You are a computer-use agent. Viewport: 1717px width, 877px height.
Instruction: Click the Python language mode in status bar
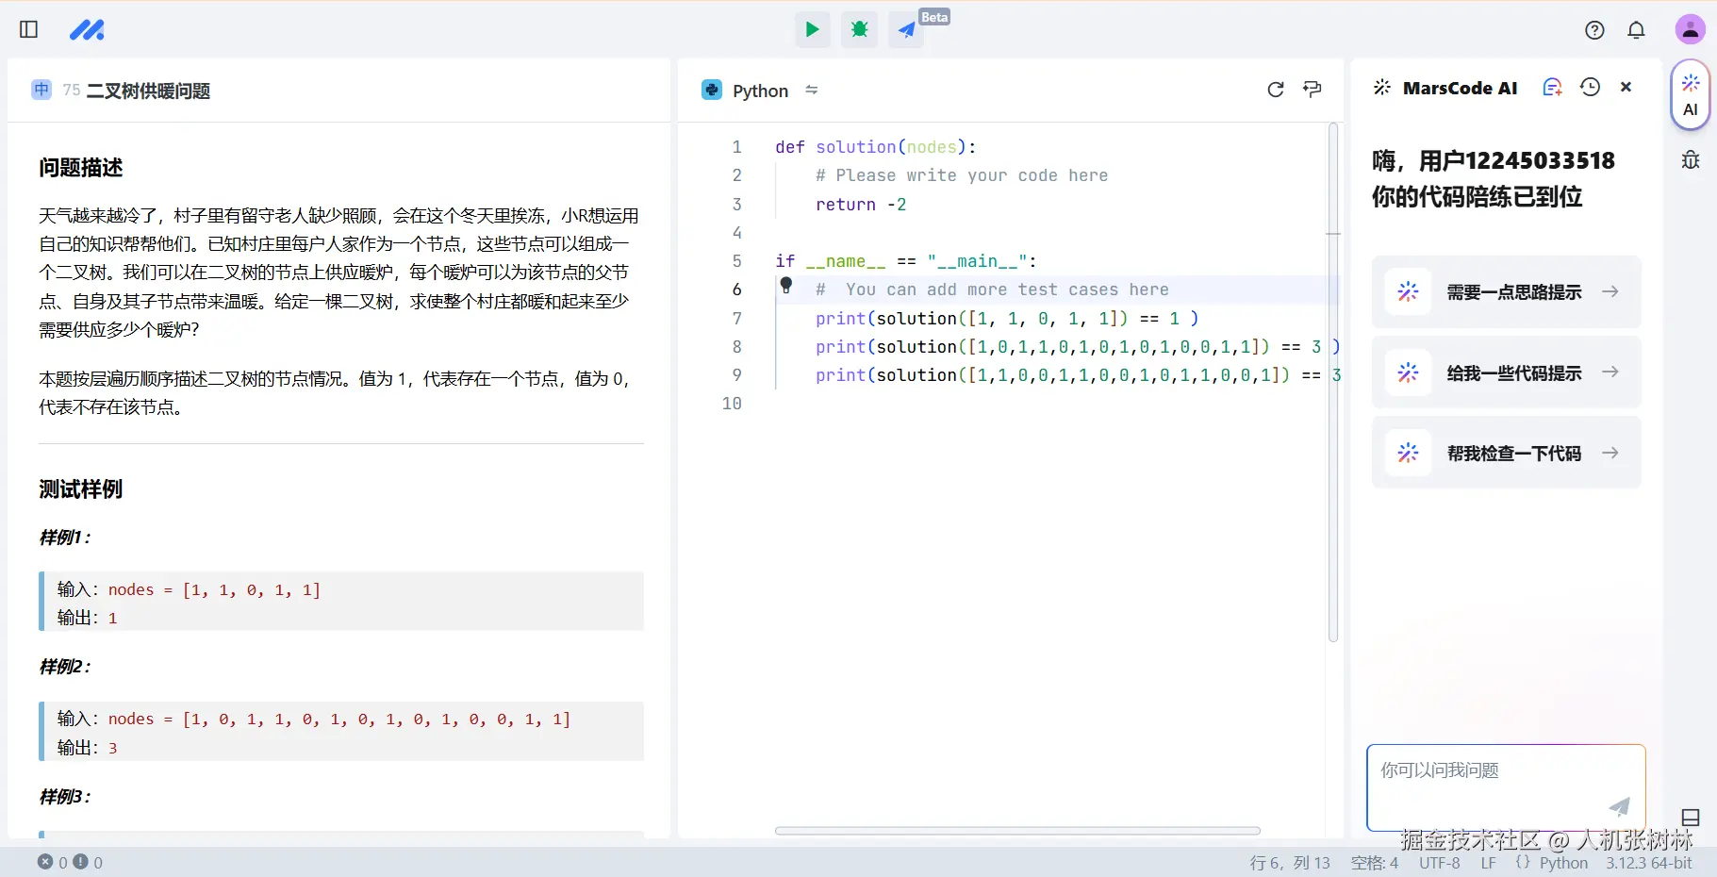pyautogui.click(x=1563, y=863)
